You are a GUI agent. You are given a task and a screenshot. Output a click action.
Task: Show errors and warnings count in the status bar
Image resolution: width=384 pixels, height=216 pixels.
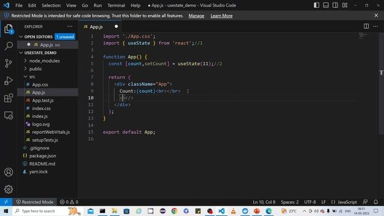click(69, 202)
